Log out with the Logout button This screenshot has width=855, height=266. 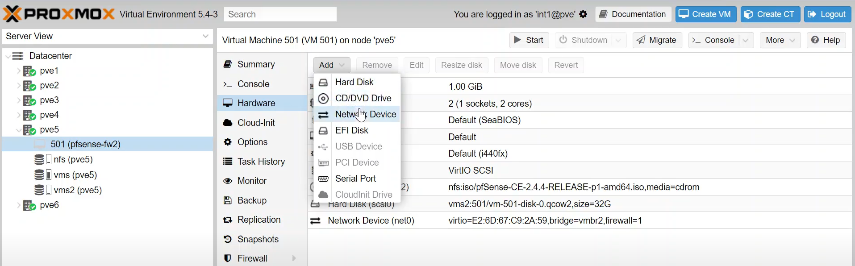click(x=828, y=14)
